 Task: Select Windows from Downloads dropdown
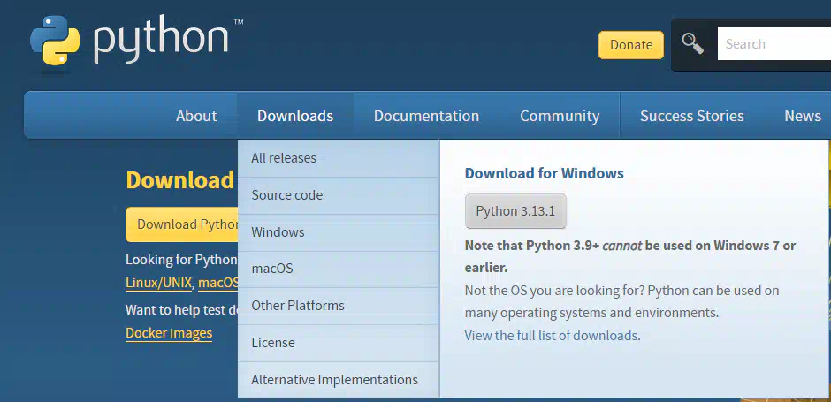tap(339, 232)
